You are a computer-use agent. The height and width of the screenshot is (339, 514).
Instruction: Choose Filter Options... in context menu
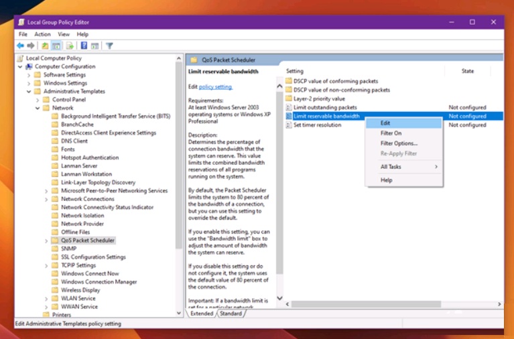point(404,143)
